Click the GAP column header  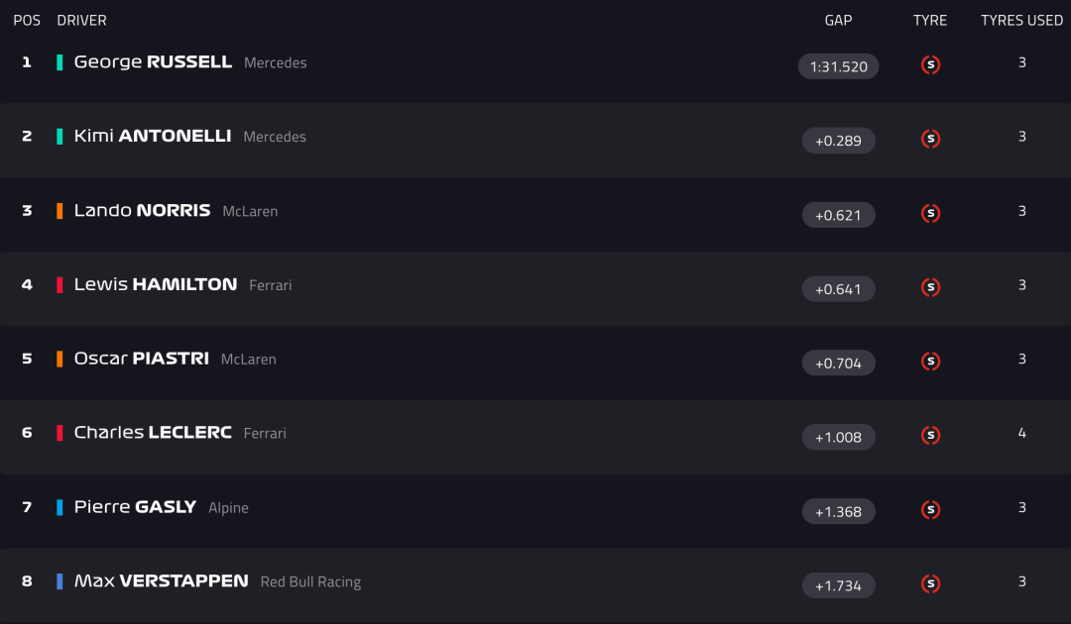pyautogui.click(x=838, y=21)
